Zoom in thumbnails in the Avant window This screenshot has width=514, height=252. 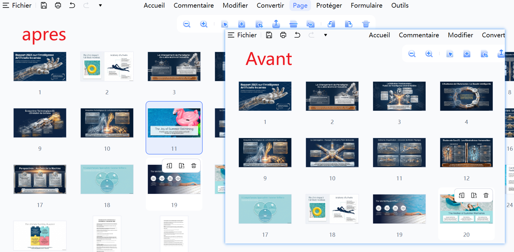429,54
